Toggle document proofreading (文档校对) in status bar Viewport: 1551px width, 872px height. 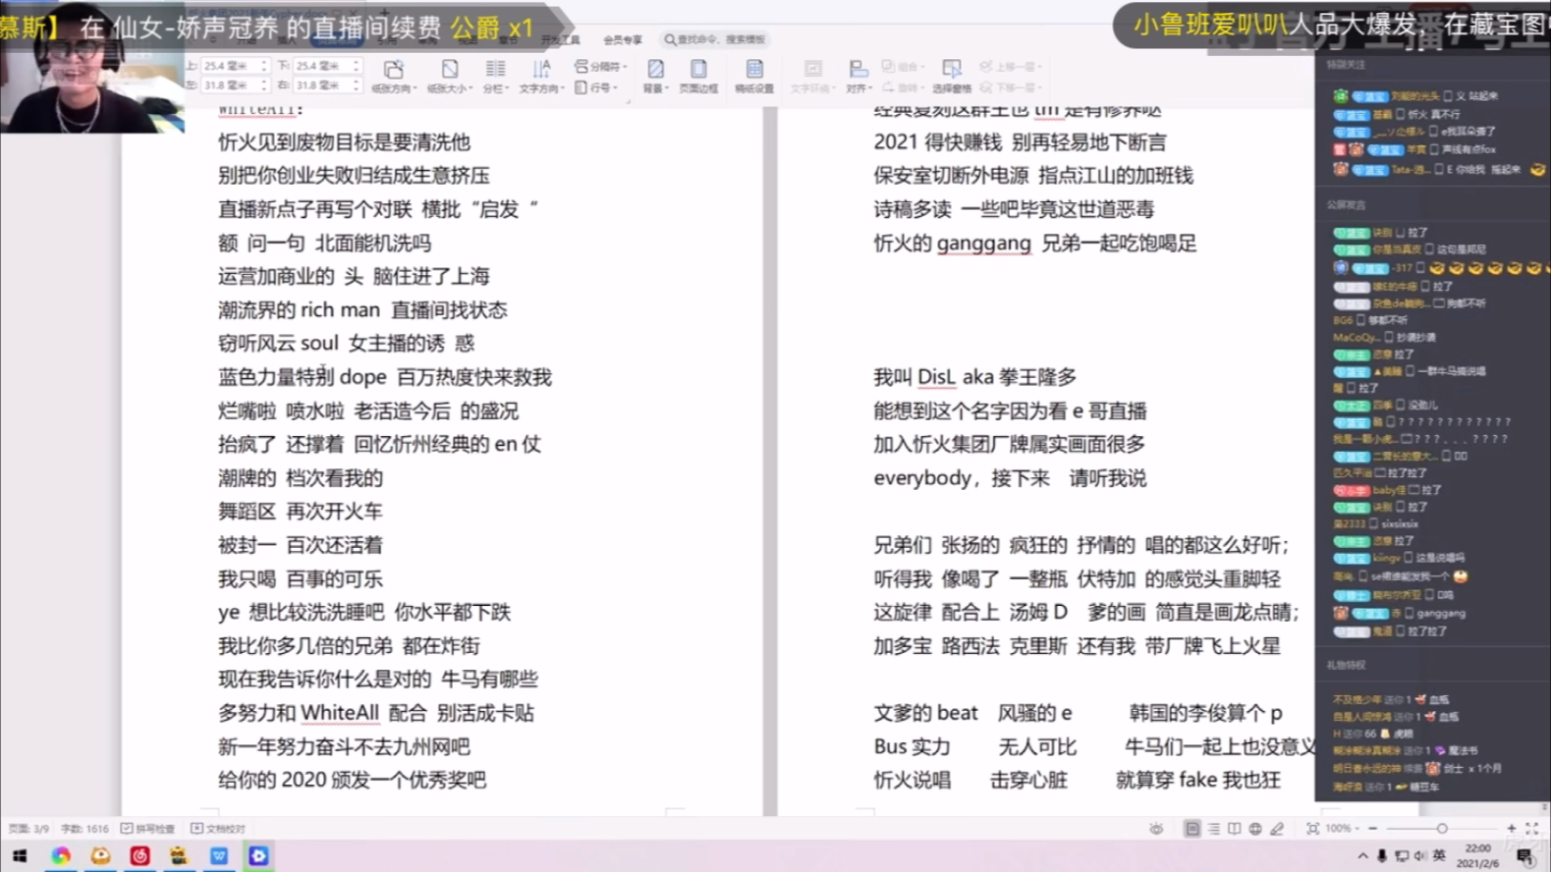pyautogui.click(x=218, y=829)
